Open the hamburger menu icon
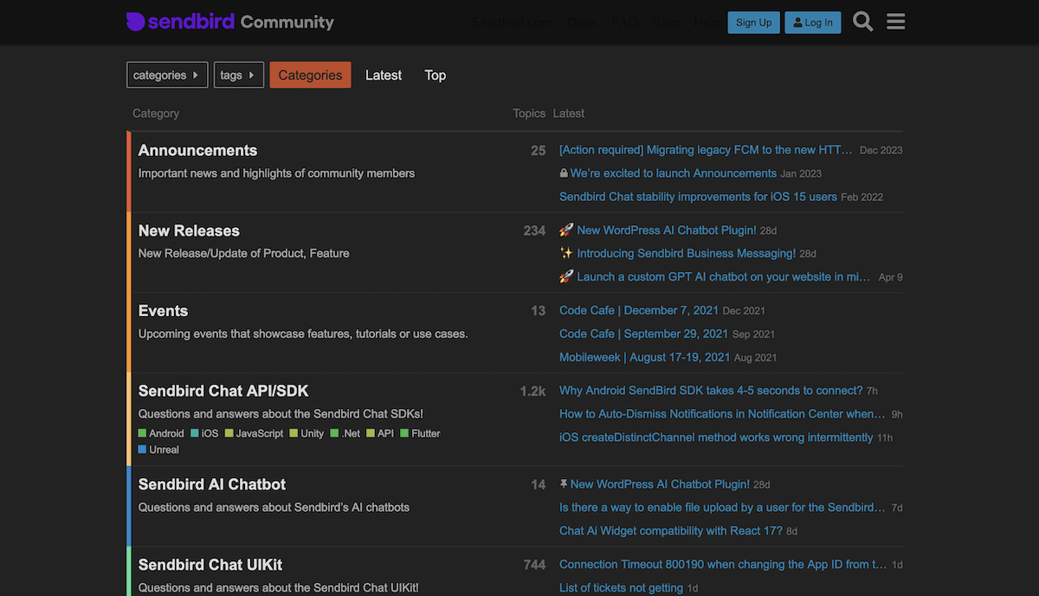 [x=896, y=22]
